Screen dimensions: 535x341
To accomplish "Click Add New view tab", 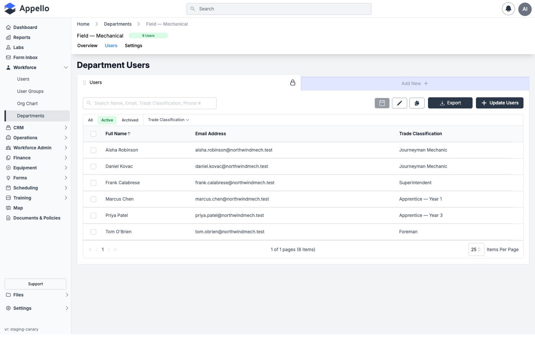I will (415, 84).
